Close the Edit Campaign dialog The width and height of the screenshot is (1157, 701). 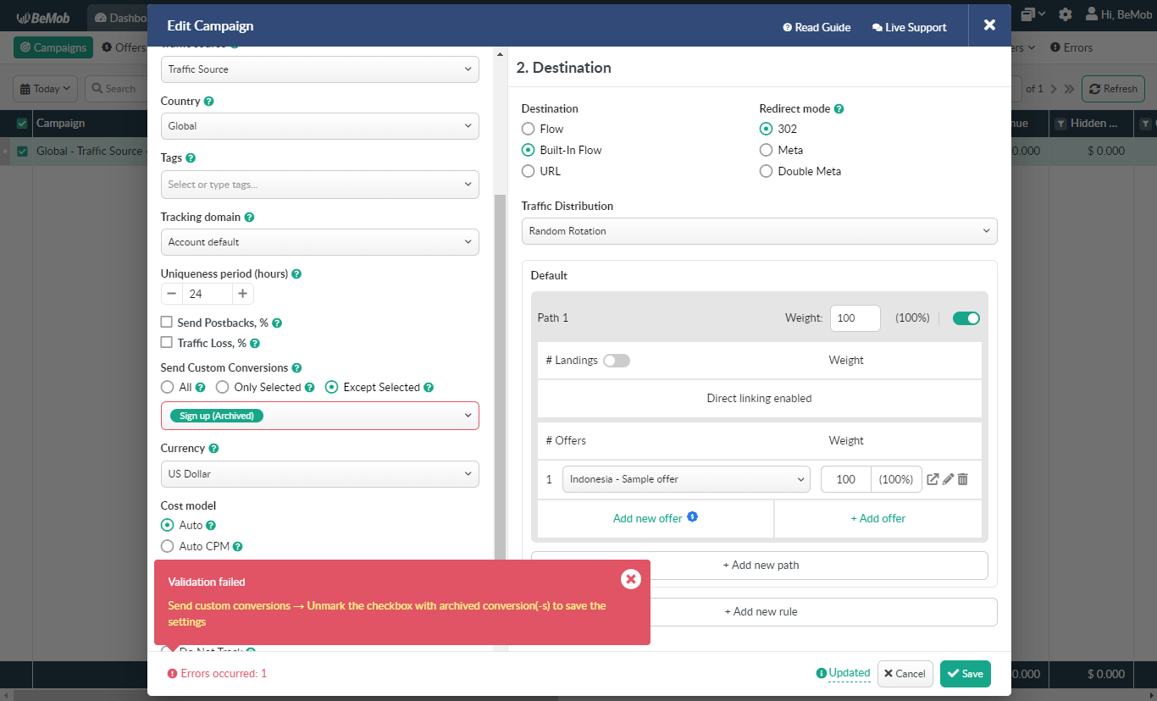point(989,25)
